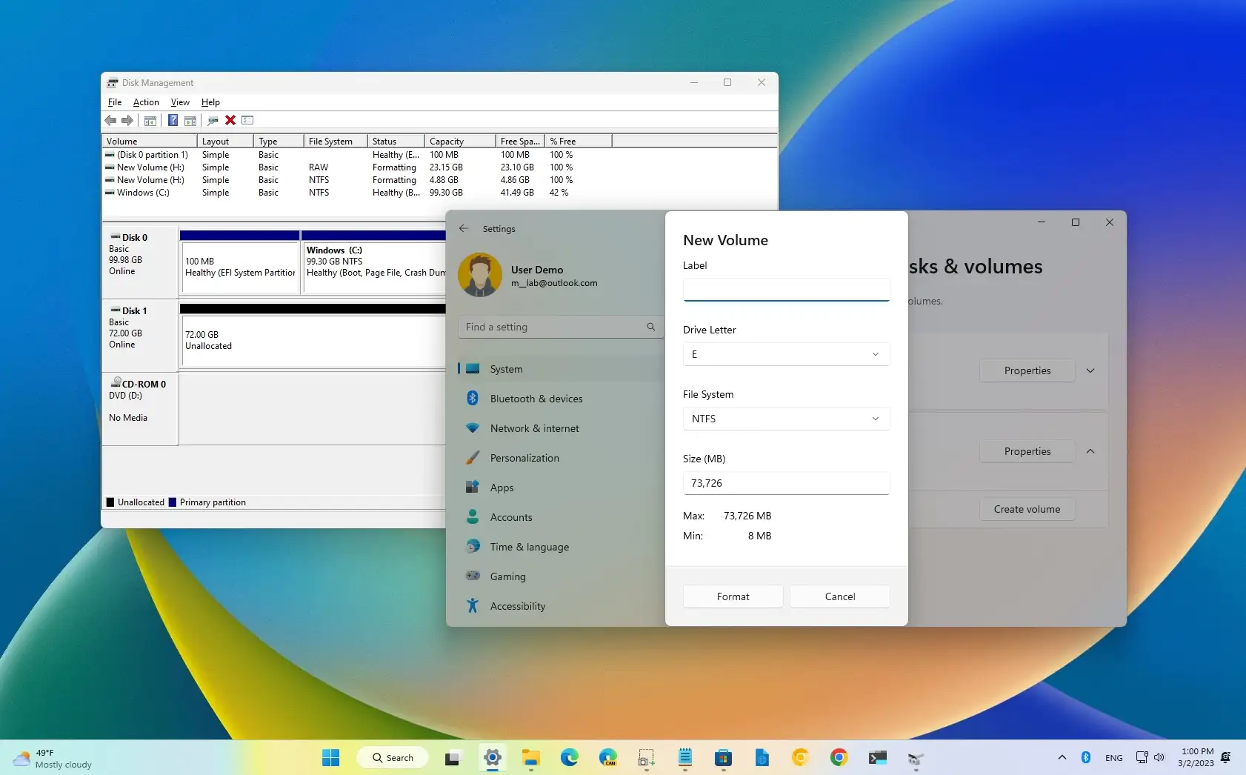Click the back arrow in Disk Management toolbar
The height and width of the screenshot is (775, 1246).
point(110,120)
